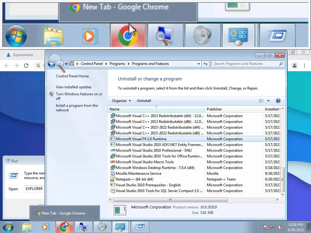Click the horizontal scrollbar thumb under the list

[x=170, y=200]
